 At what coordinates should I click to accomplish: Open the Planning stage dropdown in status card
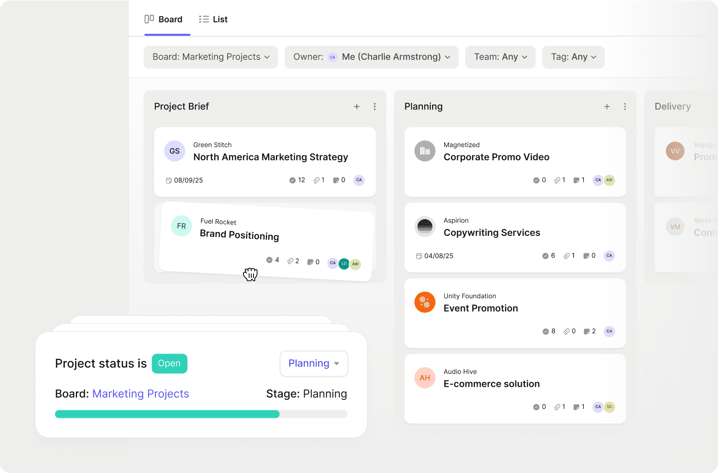(x=313, y=364)
